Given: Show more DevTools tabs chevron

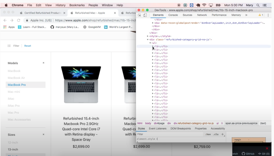Looking at the screenshot, I should point(246,15).
